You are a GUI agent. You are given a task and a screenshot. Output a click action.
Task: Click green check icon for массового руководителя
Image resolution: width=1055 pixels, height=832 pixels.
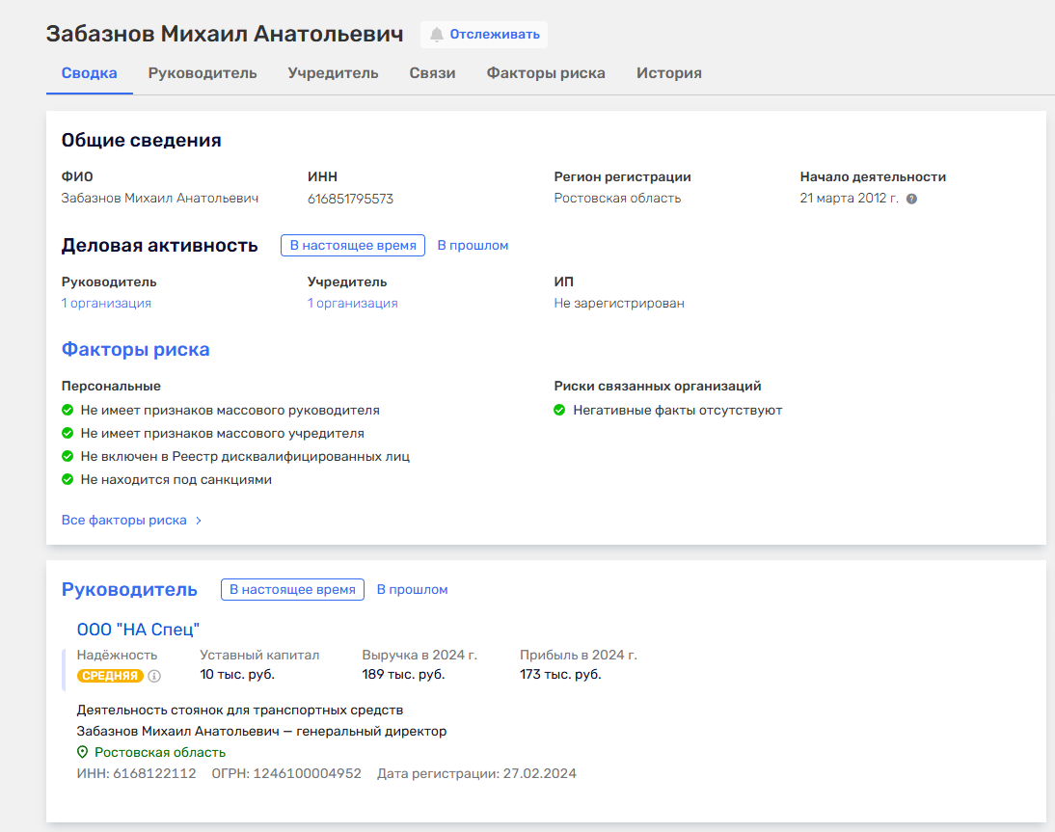click(68, 410)
